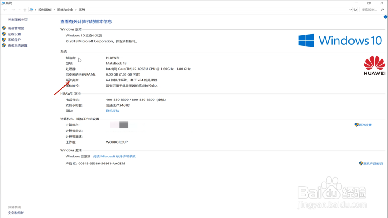Click the shield icon next to 设备管理器
The image size is (388, 218).
4,28
